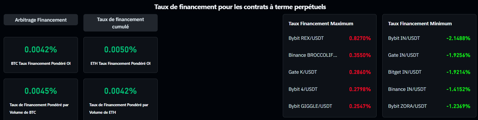Click the Taux Financement Minimum heading
Screen dimensions: 478x120
pyautogui.click(x=420, y=24)
